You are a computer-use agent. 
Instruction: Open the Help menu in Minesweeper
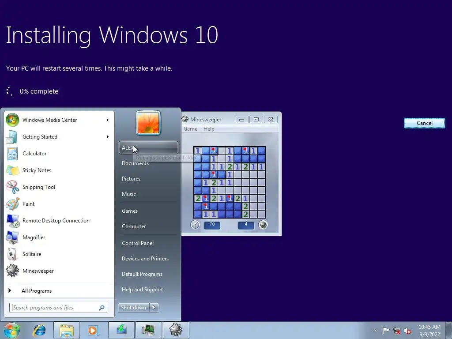coord(209,129)
